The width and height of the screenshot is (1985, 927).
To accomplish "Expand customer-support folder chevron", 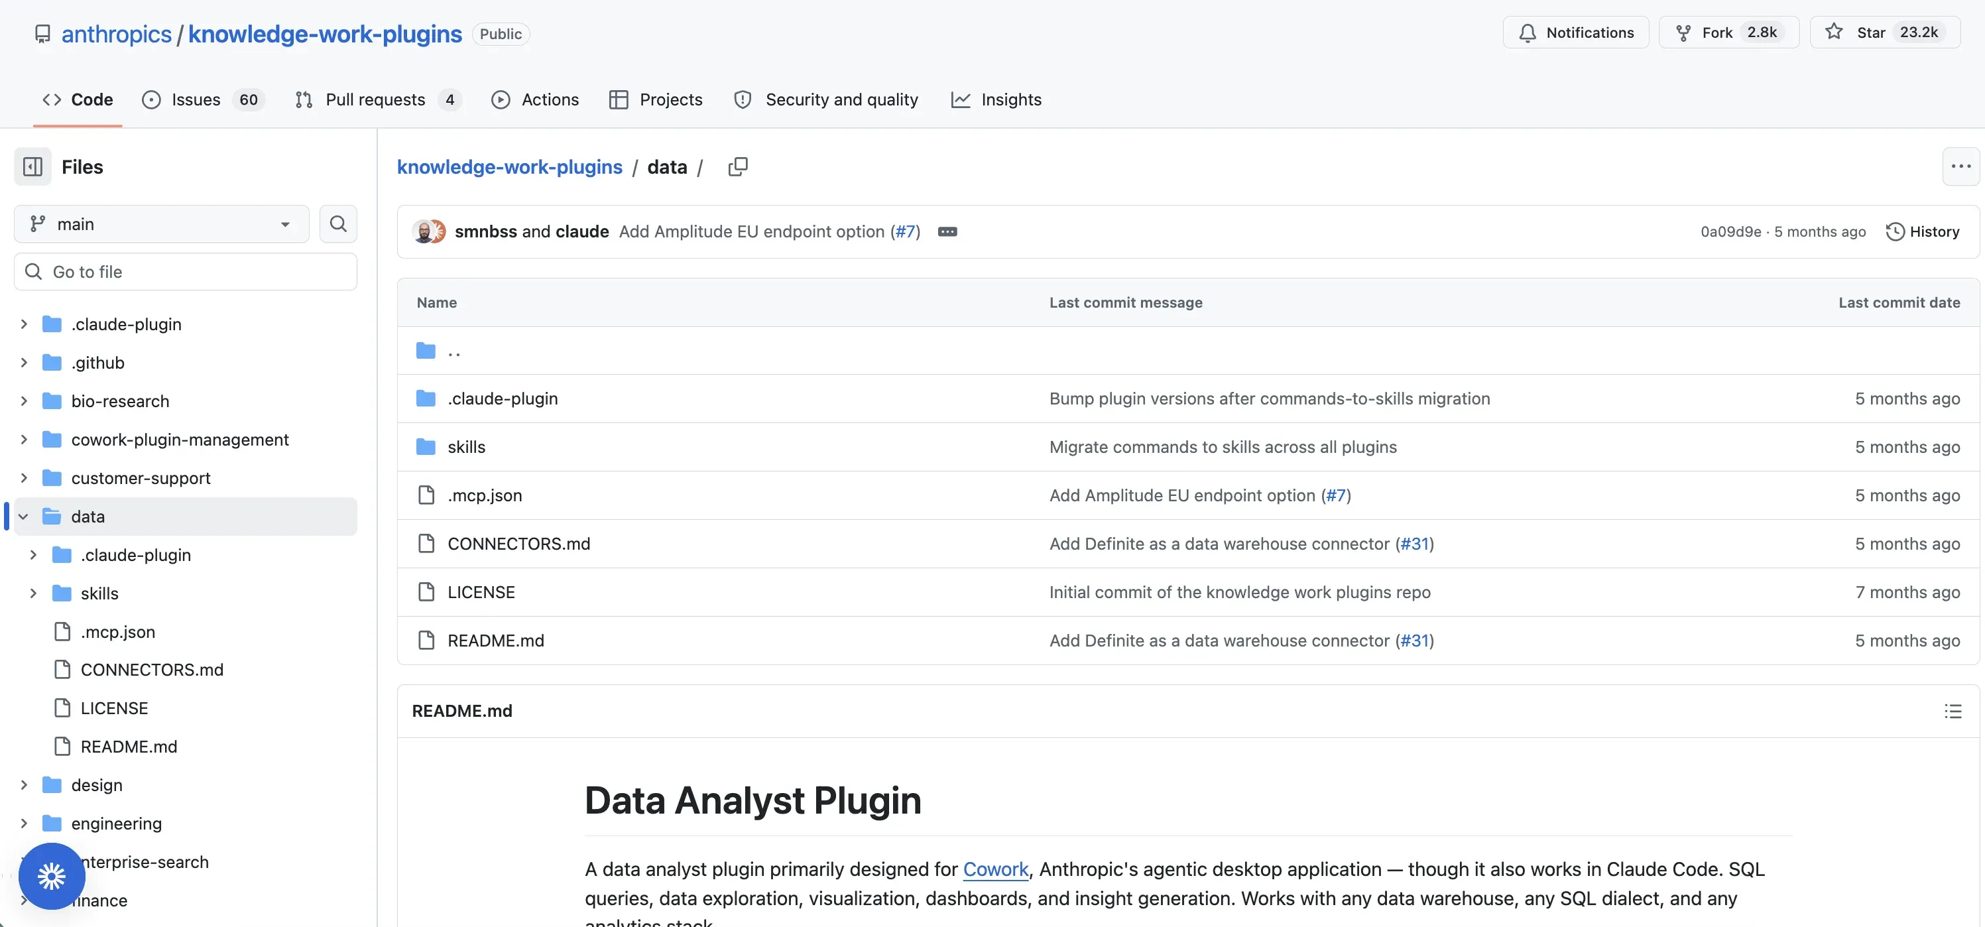I will coord(24,477).
